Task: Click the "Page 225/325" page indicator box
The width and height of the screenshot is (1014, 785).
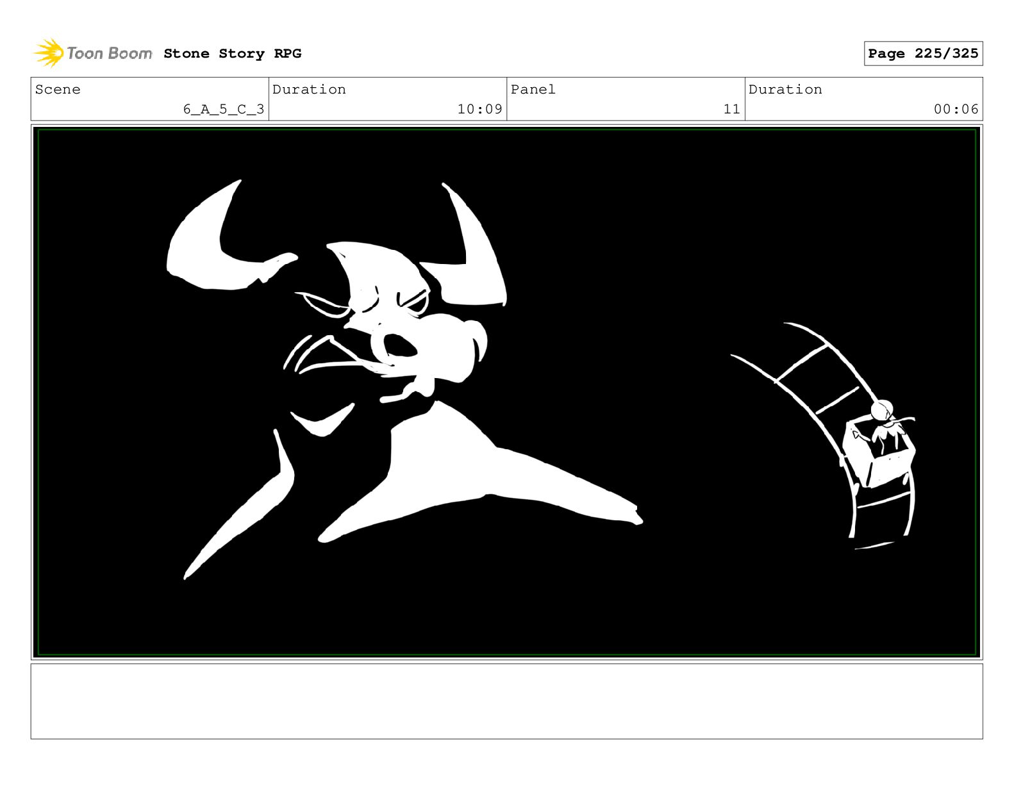Action: pyautogui.click(x=923, y=54)
